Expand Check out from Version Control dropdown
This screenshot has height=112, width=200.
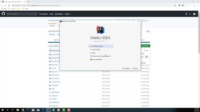pos(101,56)
